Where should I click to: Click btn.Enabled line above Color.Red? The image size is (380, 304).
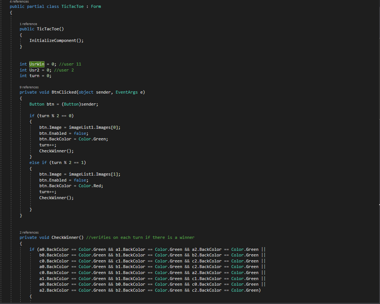[64, 180]
